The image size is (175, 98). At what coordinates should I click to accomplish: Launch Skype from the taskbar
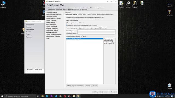click(47, 96)
